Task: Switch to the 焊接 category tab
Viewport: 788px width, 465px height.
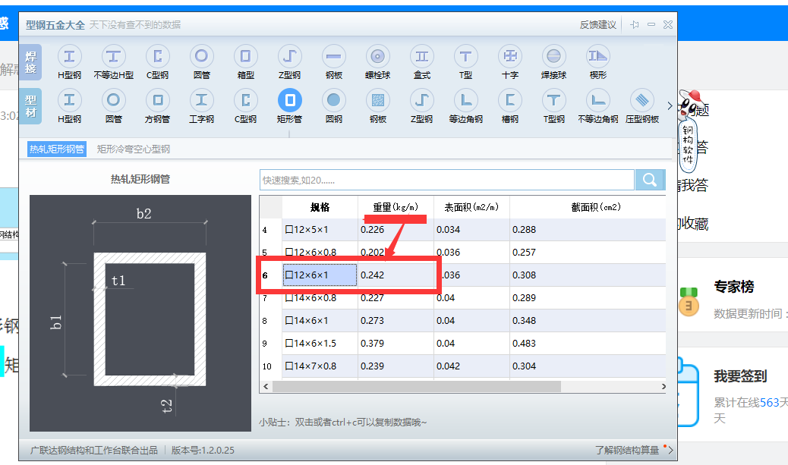Action: point(30,62)
